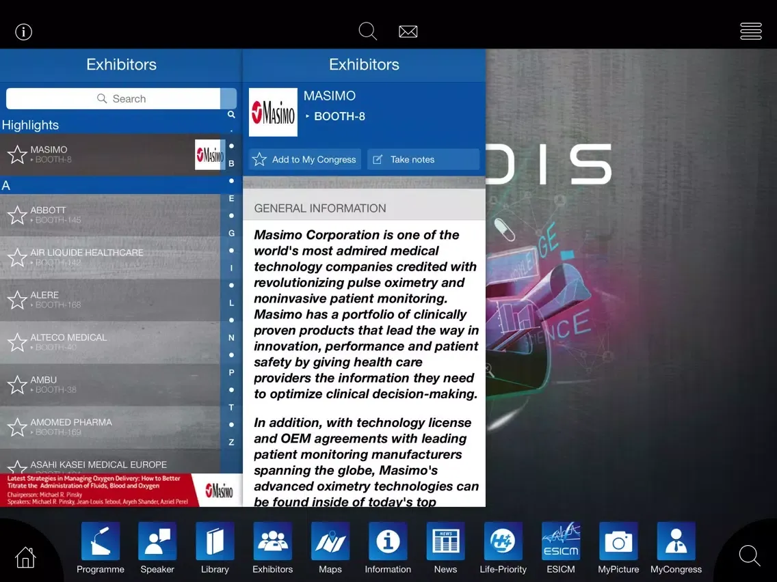Open the News section
Image resolution: width=777 pixels, height=582 pixels.
pos(445,549)
